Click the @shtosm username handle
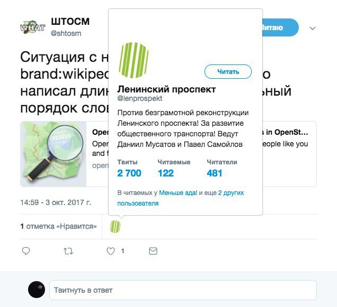337x307 pixels. tap(66, 33)
